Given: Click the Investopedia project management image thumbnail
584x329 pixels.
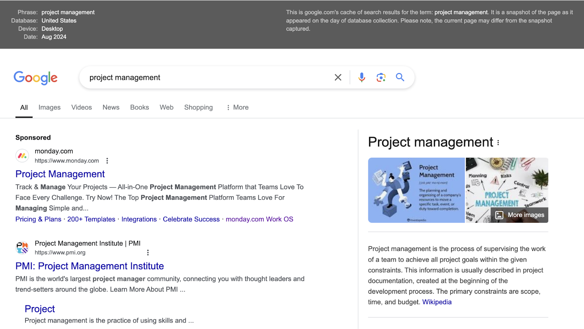Looking at the screenshot, I should (x=416, y=189).
